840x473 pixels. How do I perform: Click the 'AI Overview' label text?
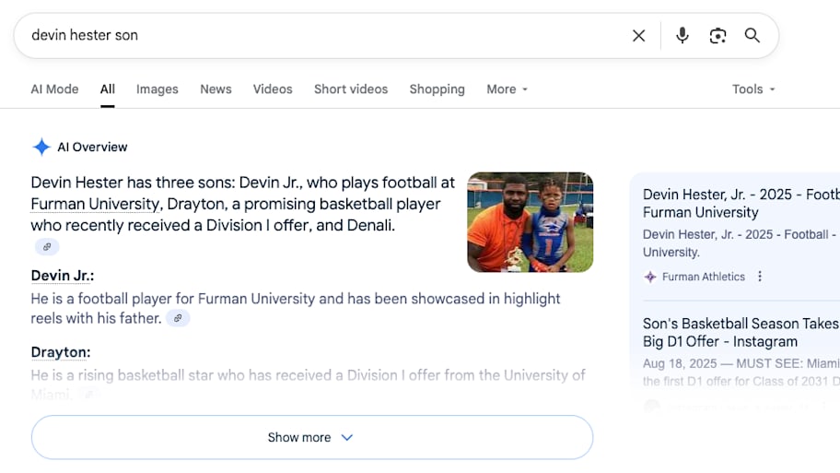coord(92,147)
